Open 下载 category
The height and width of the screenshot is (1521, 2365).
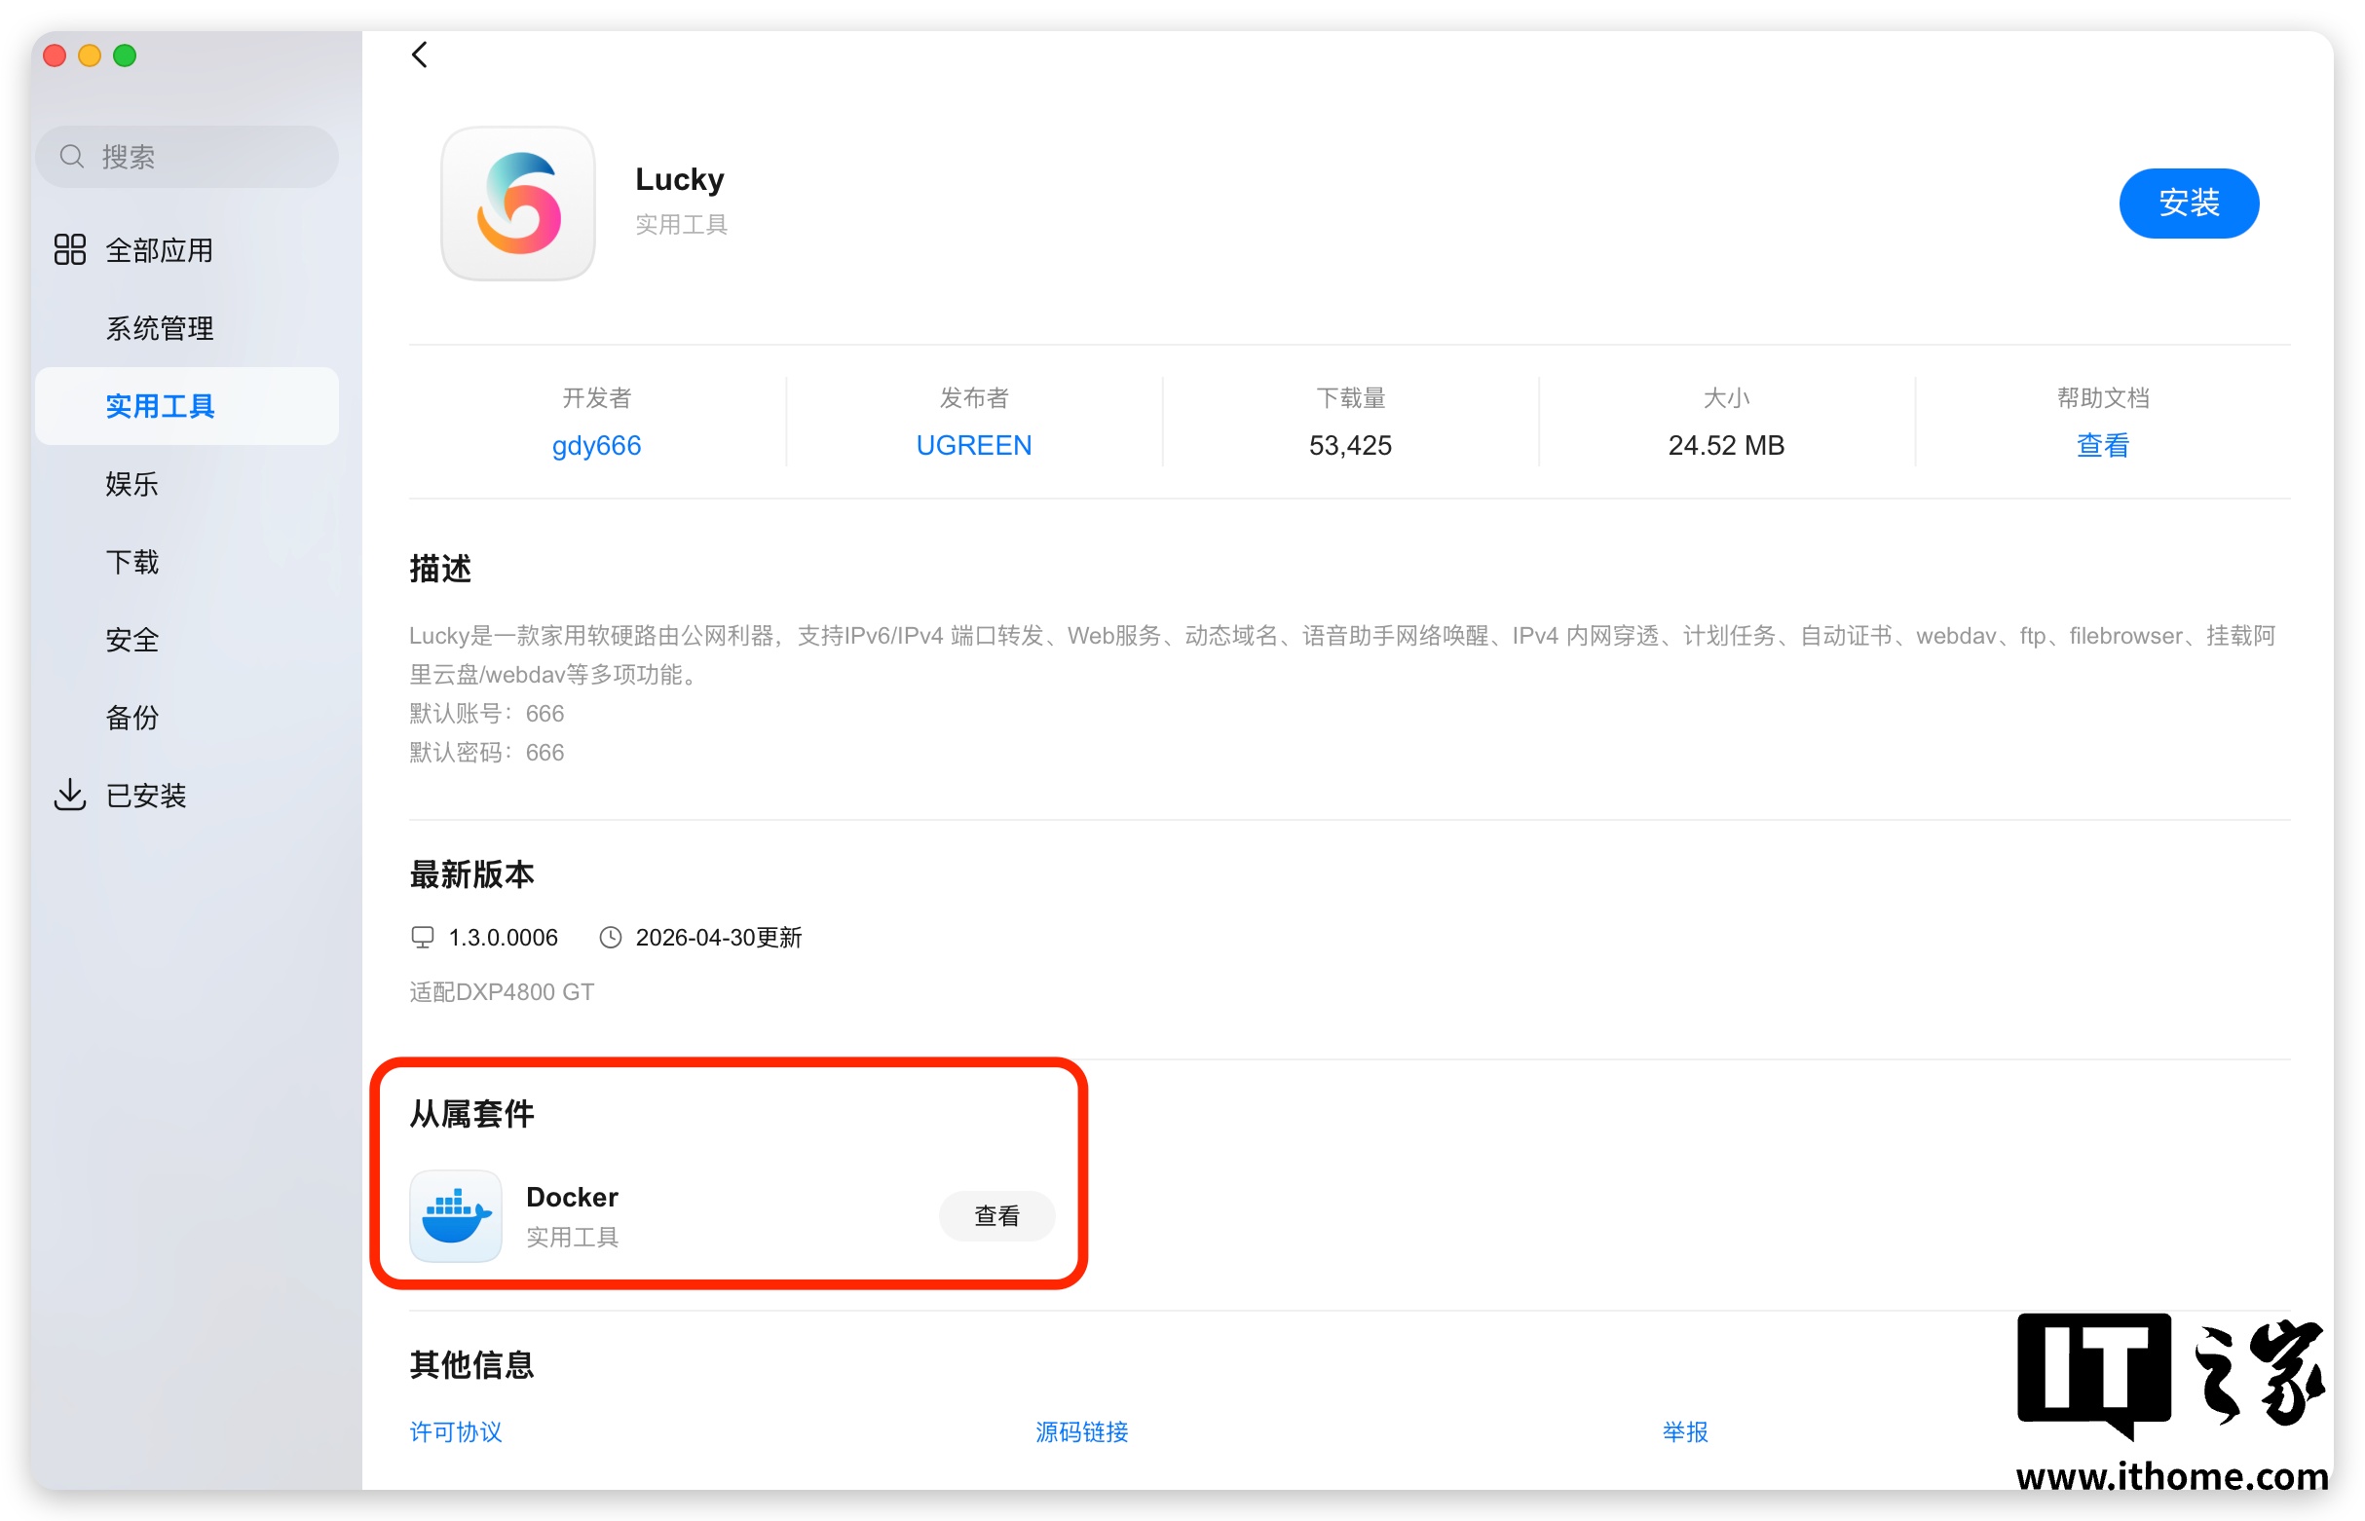tap(187, 562)
